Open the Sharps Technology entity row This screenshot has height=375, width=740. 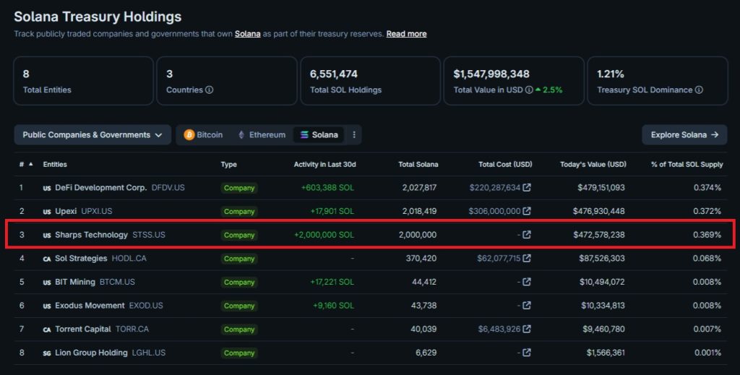click(91, 235)
